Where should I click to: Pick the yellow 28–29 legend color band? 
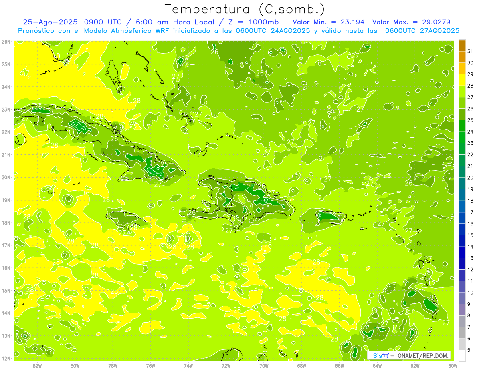click(462, 80)
